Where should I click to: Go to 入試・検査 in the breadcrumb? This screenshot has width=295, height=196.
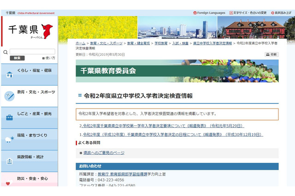tap(180, 43)
